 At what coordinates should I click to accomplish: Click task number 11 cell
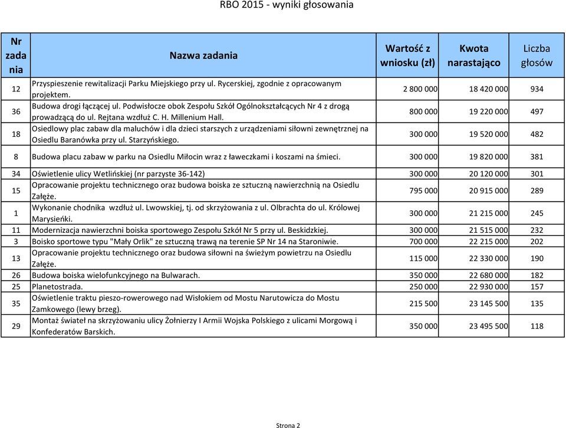(16, 230)
